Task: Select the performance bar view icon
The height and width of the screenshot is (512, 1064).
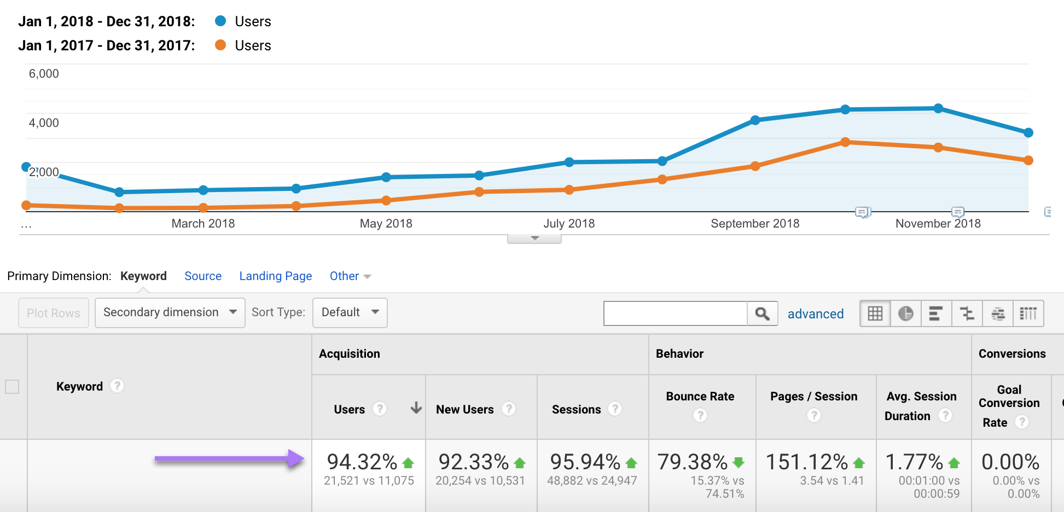Action: pos(936,313)
